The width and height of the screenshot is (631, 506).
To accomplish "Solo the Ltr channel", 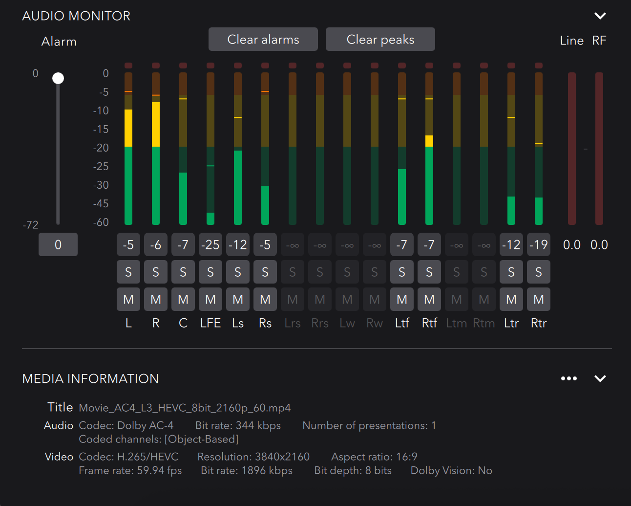I will [x=511, y=272].
